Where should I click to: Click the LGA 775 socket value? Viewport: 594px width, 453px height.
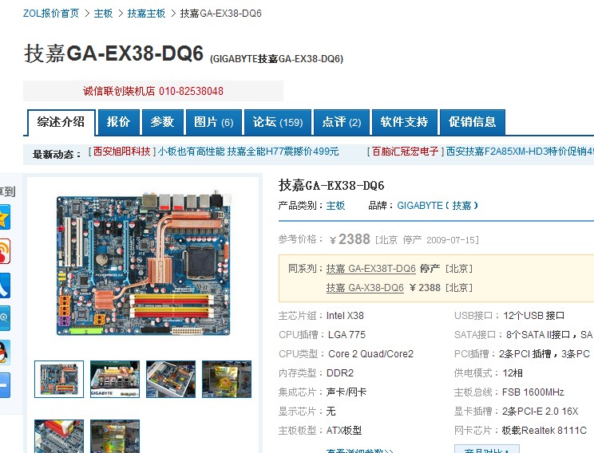346,335
